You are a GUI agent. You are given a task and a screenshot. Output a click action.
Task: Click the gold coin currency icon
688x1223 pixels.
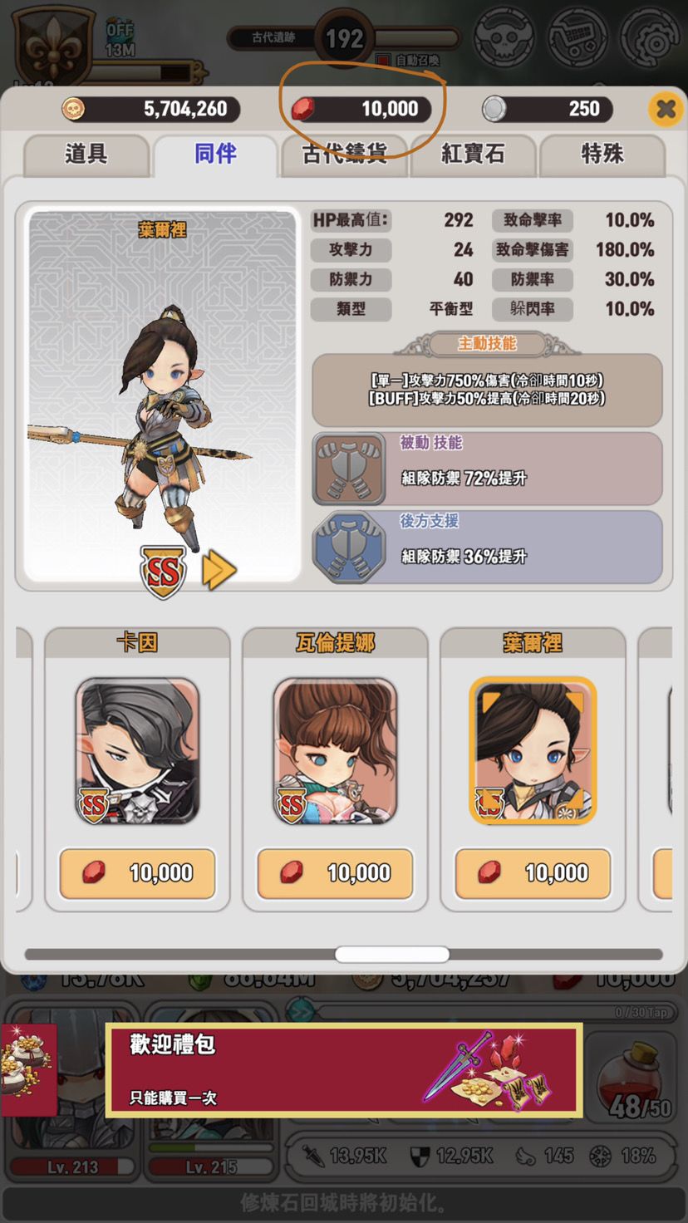pos(74,109)
